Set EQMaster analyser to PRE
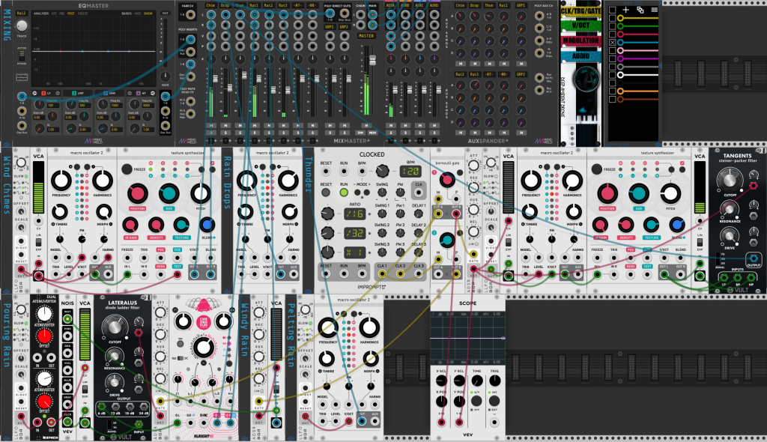 [62, 13]
